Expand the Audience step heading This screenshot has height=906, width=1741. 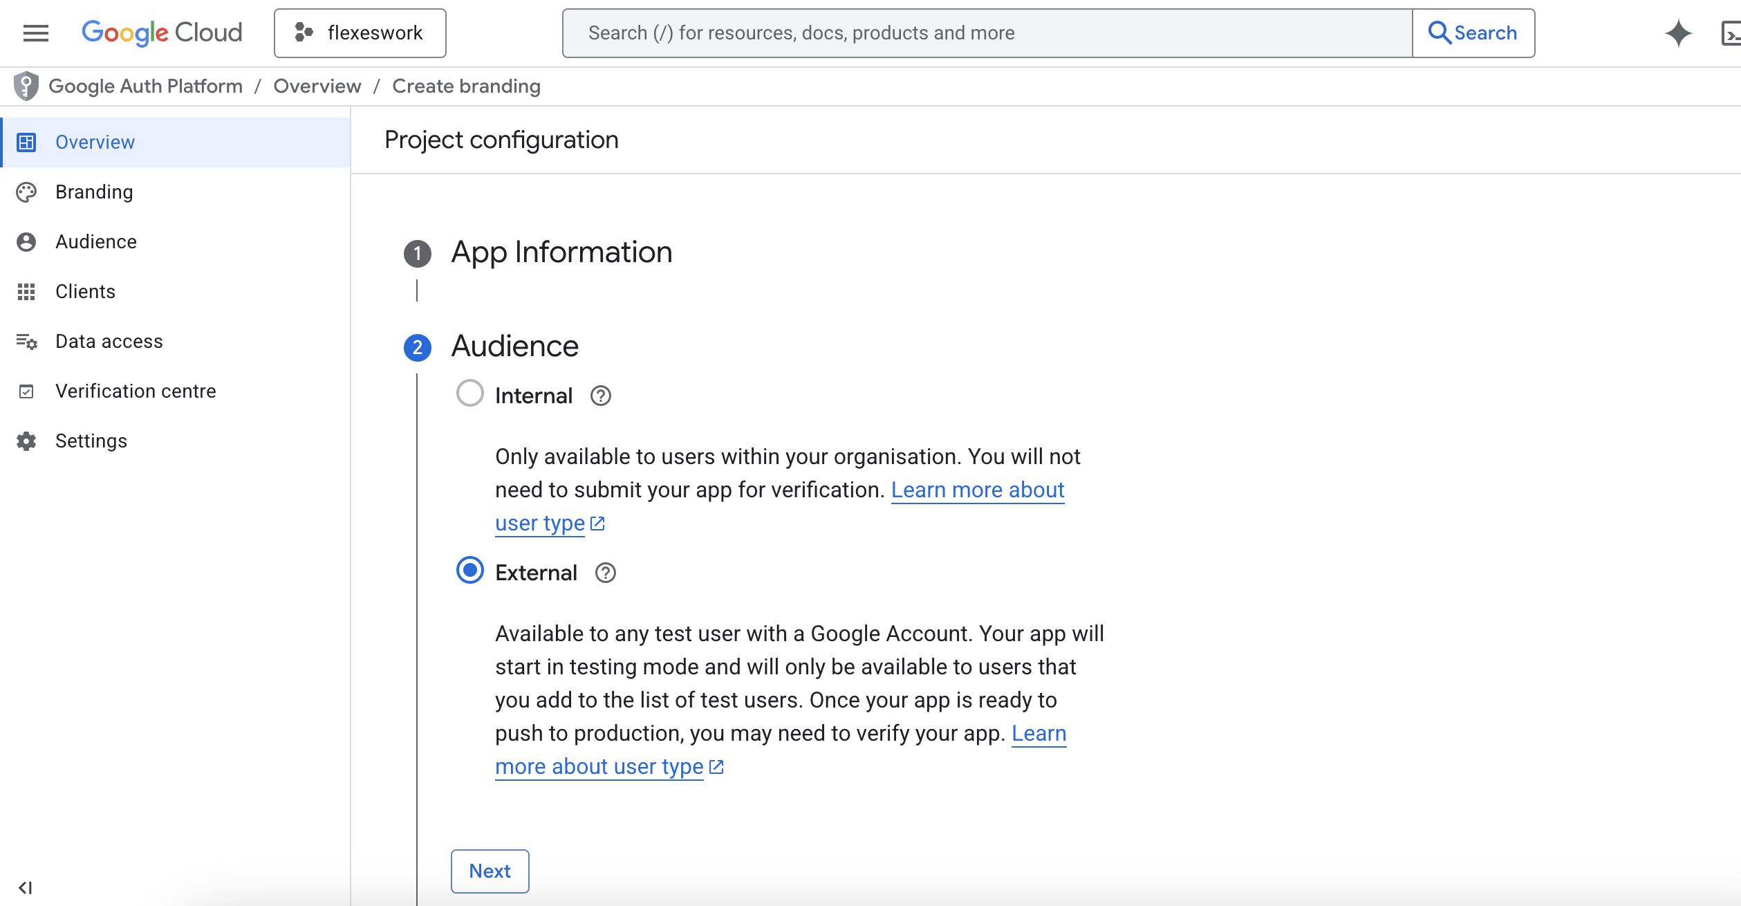coord(514,346)
